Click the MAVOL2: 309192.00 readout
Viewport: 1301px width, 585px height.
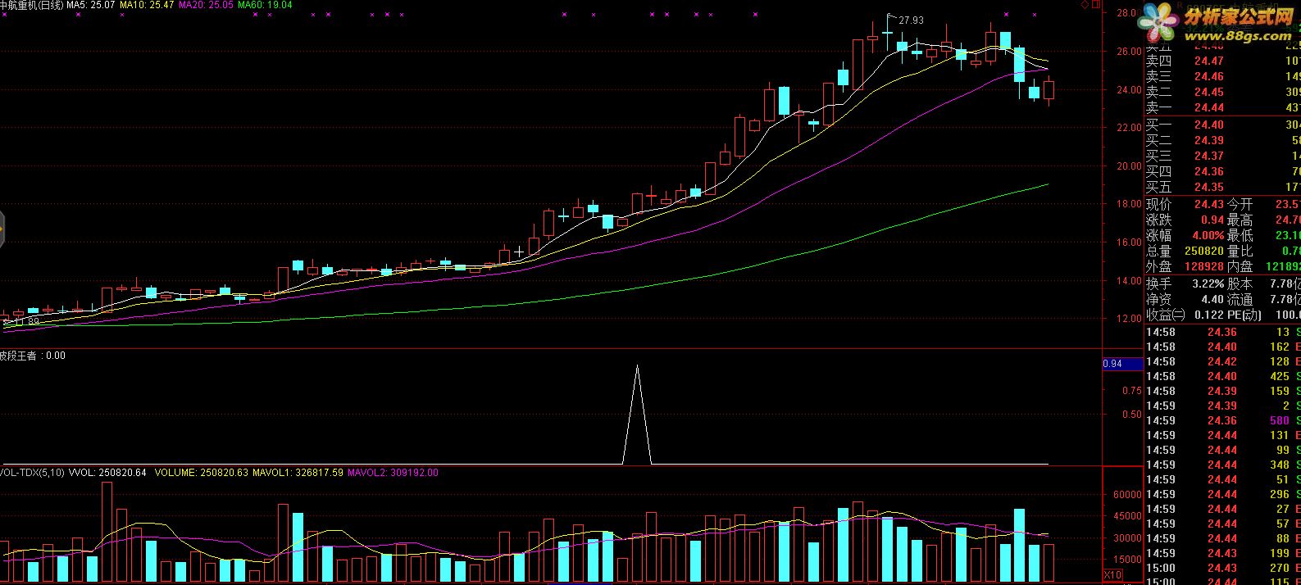point(393,473)
